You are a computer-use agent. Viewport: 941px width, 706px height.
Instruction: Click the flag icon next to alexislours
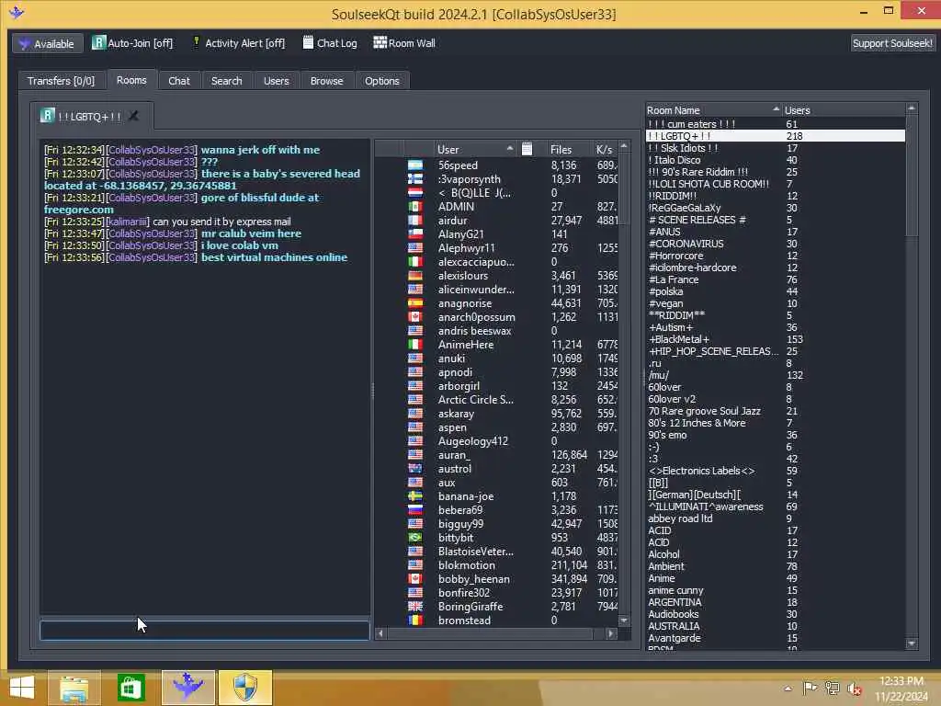(x=415, y=276)
